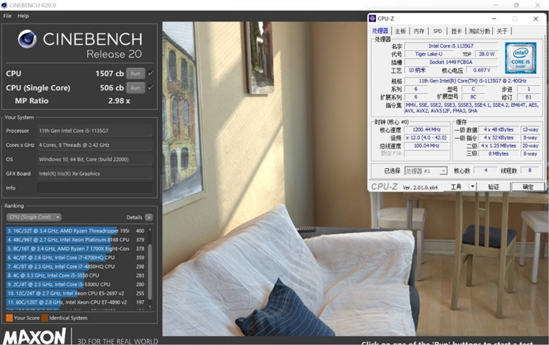Click the Cinebench title bar icon
The width and height of the screenshot is (549, 345).
[4, 5]
